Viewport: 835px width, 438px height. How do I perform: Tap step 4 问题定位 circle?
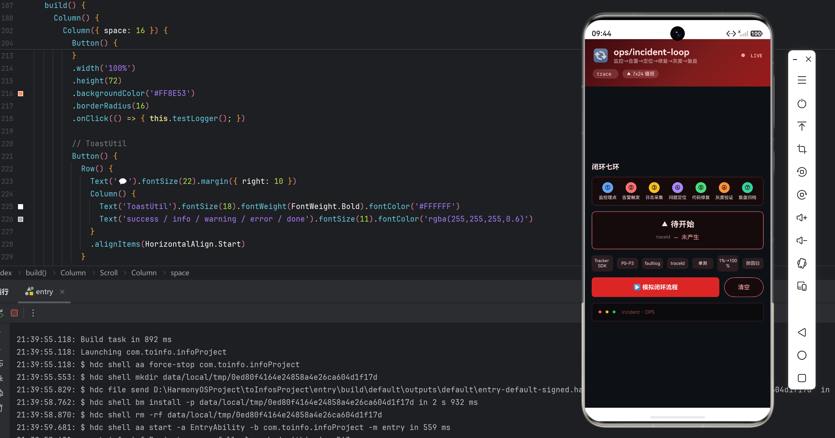click(677, 187)
